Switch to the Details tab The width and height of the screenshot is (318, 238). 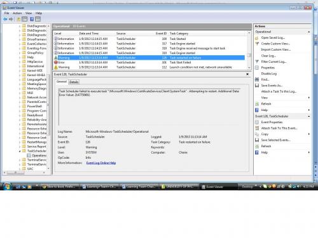click(74, 82)
